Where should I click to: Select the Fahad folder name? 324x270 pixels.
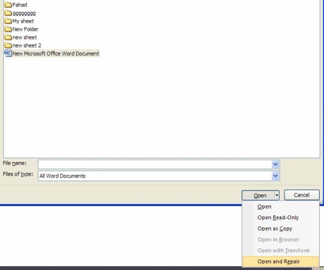coord(20,4)
